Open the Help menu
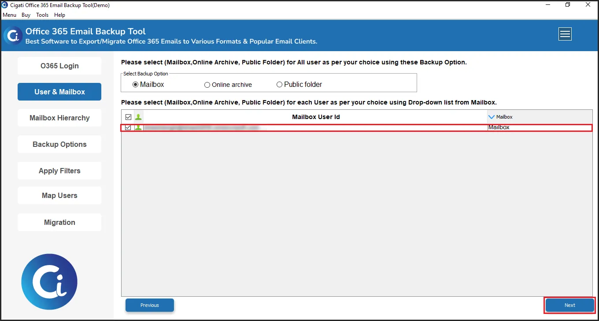This screenshot has width=599, height=321. coord(59,15)
